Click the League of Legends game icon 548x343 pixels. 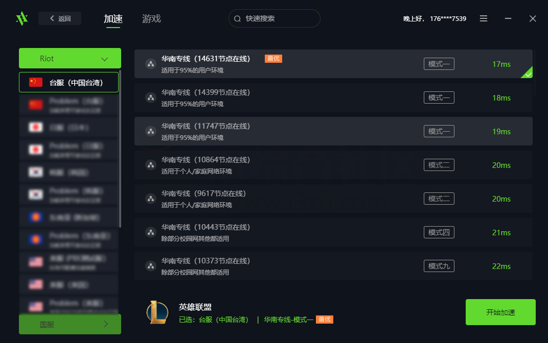point(157,312)
